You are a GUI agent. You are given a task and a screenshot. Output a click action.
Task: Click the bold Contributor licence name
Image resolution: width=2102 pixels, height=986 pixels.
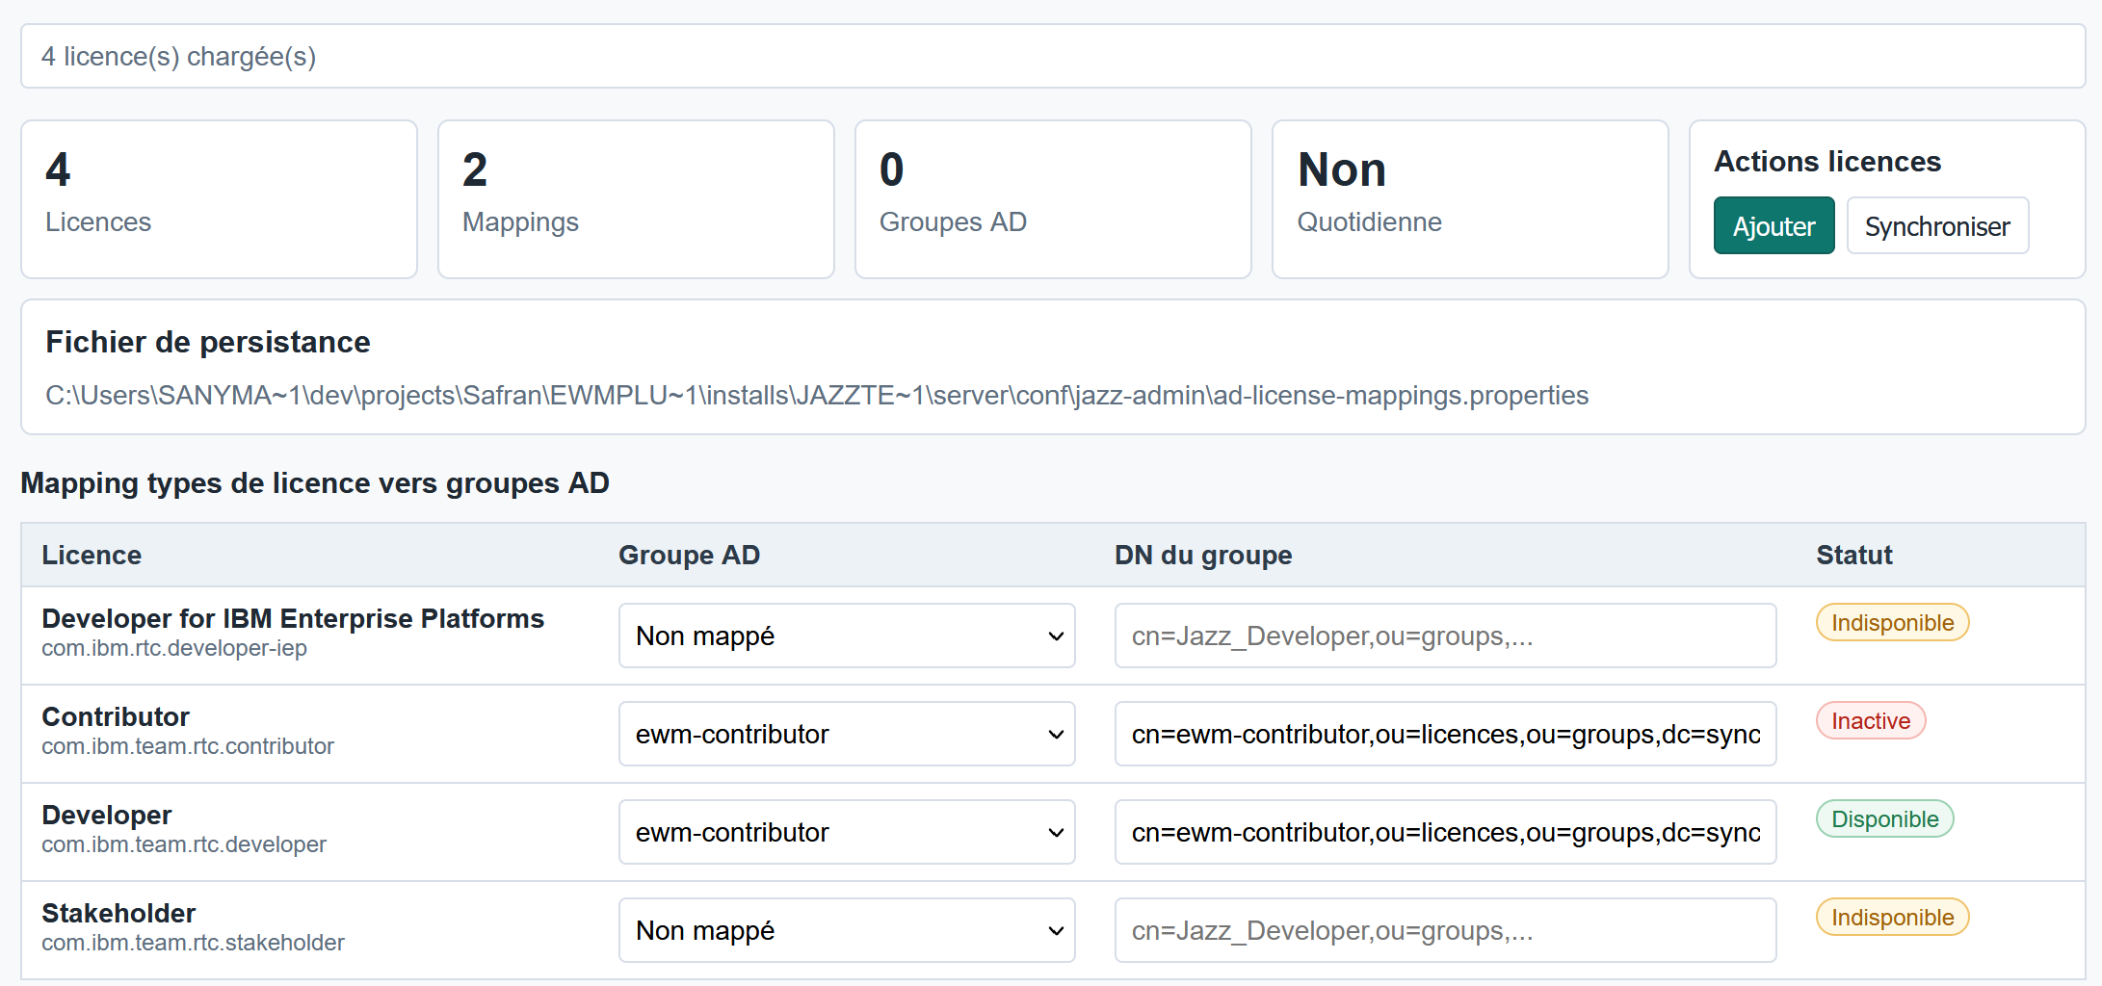(116, 716)
